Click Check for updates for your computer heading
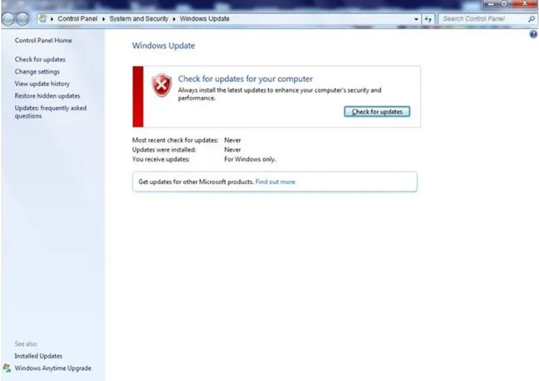This screenshot has height=381, width=539. coord(246,79)
